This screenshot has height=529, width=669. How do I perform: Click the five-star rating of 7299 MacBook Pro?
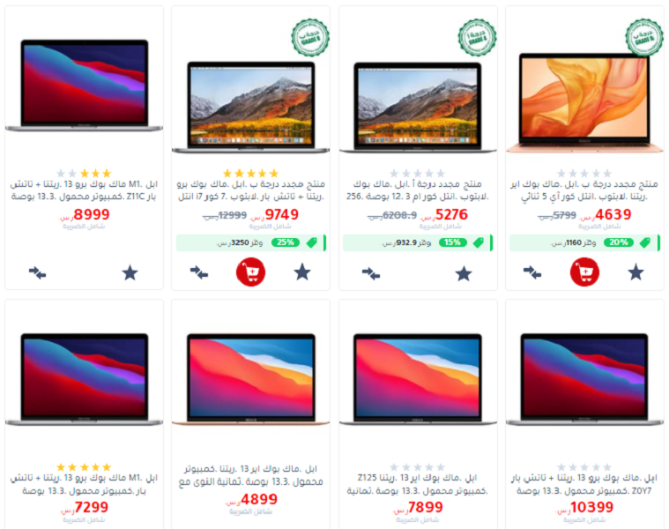(x=84, y=466)
